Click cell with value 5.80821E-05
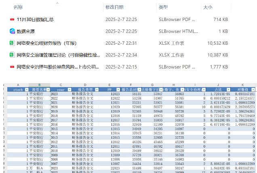The width and height of the screenshot is (257, 173). [x=218, y=164]
